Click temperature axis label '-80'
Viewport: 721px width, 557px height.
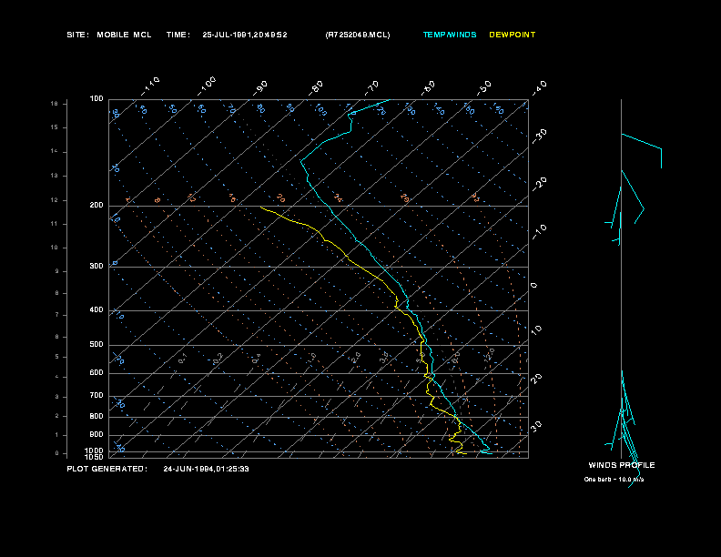click(x=316, y=88)
